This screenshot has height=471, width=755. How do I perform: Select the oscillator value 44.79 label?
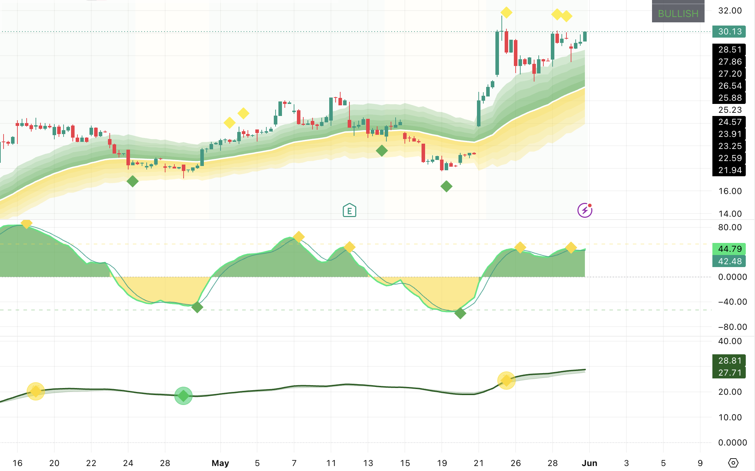pos(729,249)
